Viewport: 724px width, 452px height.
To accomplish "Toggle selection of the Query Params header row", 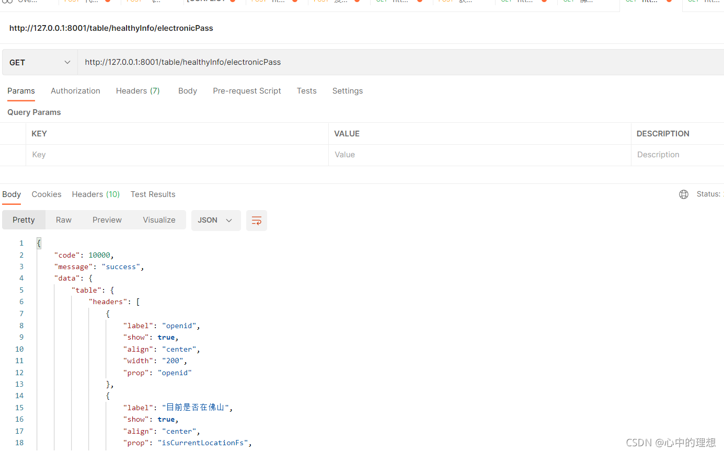I will [x=13, y=133].
